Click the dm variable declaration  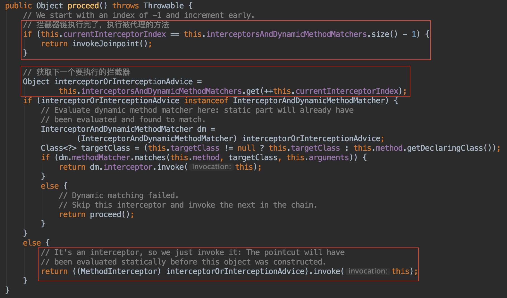[x=202, y=129]
